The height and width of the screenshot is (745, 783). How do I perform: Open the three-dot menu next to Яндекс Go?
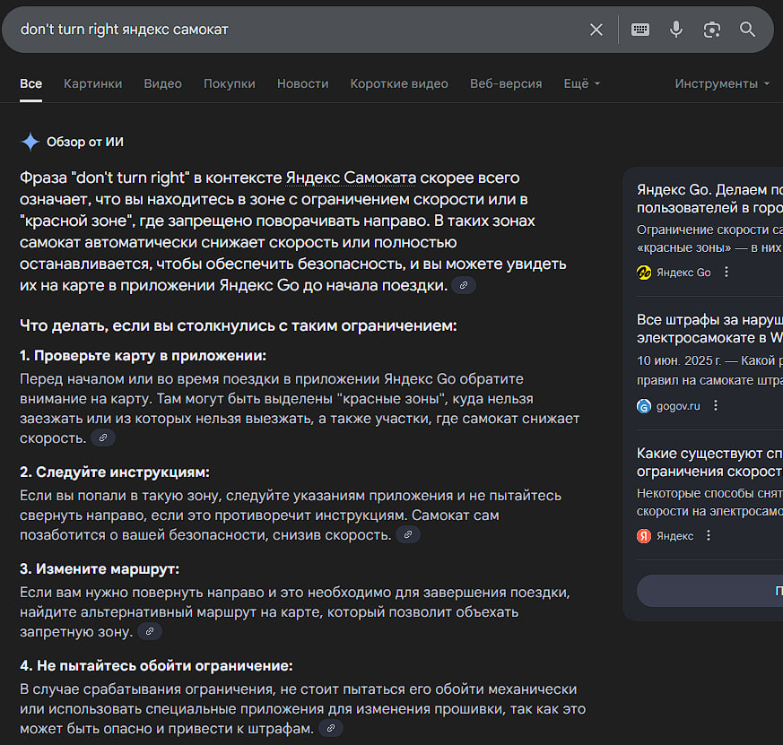tap(726, 272)
